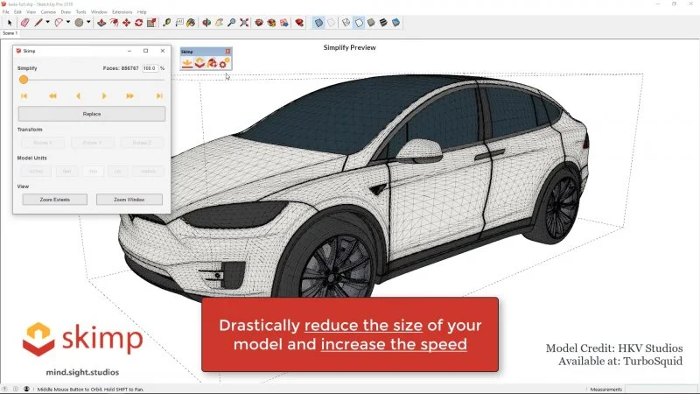Open the Extensions menu
This screenshot has width=700, height=394.
pos(122,12)
